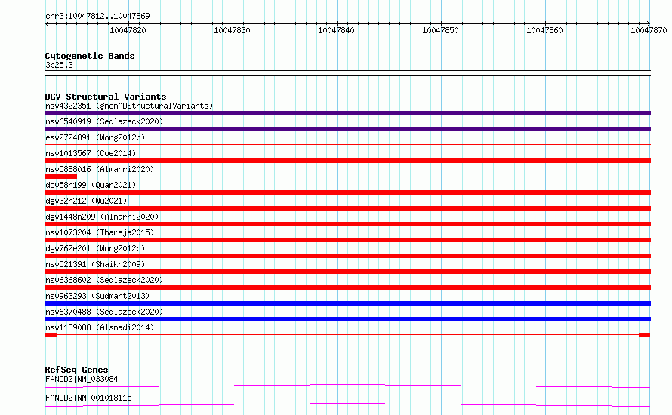Open variant nsv1073204 (Thareja2015)
Viewport: 672px width, 415px height.
(x=100, y=232)
